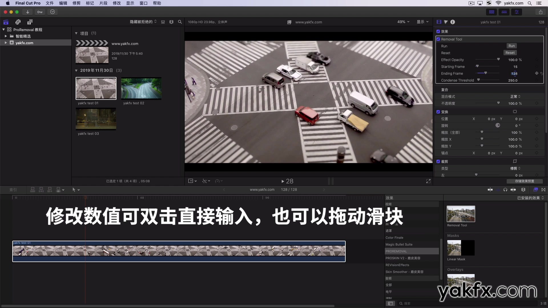The width and height of the screenshot is (548, 308).
Task: Open the Index panel in timeline
Action: pos(13,190)
